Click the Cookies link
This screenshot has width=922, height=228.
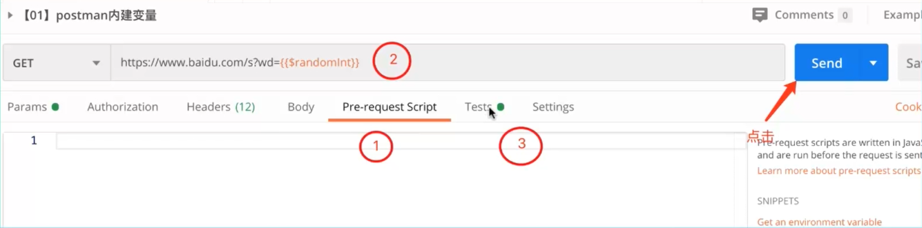click(908, 107)
